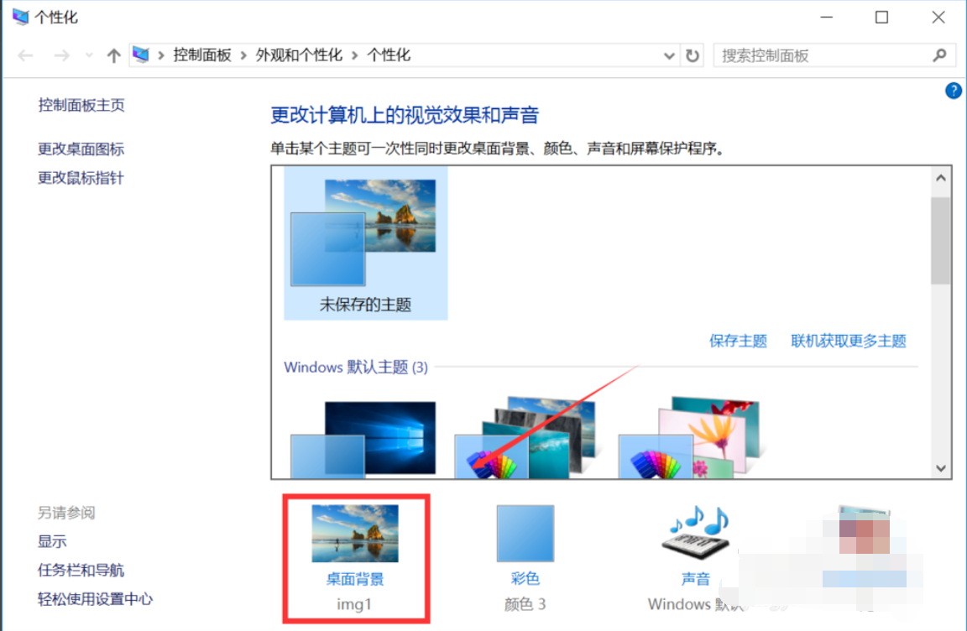Image resolution: width=967 pixels, height=631 pixels.
Task: Open 联机获取更多主题 link
Action: click(849, 341)
